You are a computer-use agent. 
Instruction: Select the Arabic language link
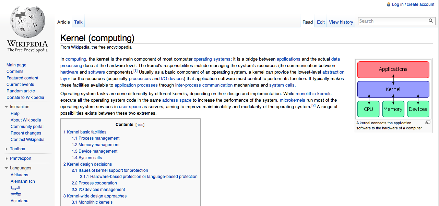(15, 188)
